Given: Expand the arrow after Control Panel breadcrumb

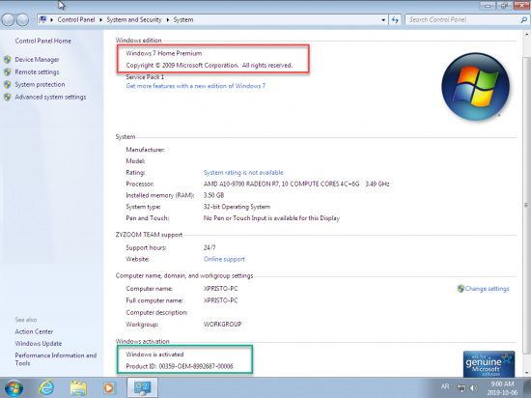Looking at the screenshot, I should (101, 20).
